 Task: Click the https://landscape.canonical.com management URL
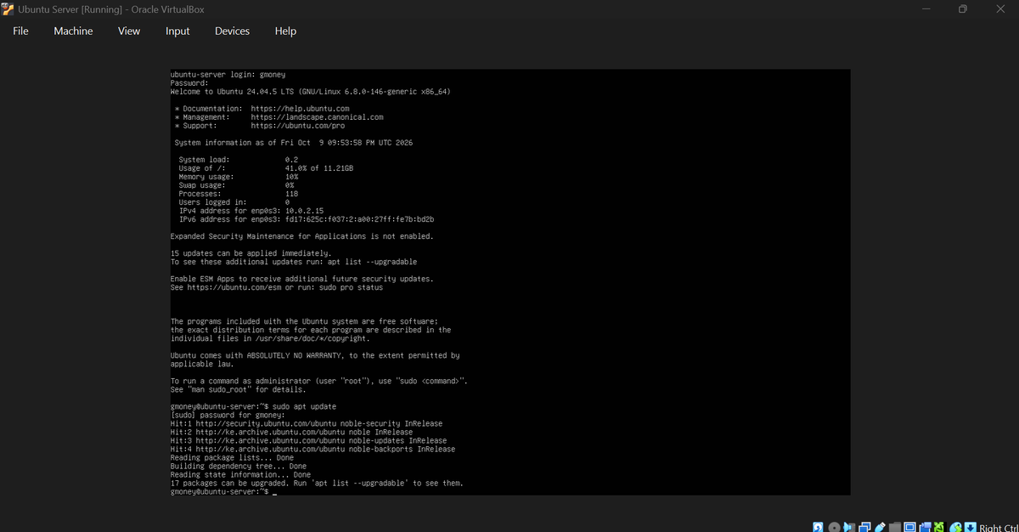point(318,117)
